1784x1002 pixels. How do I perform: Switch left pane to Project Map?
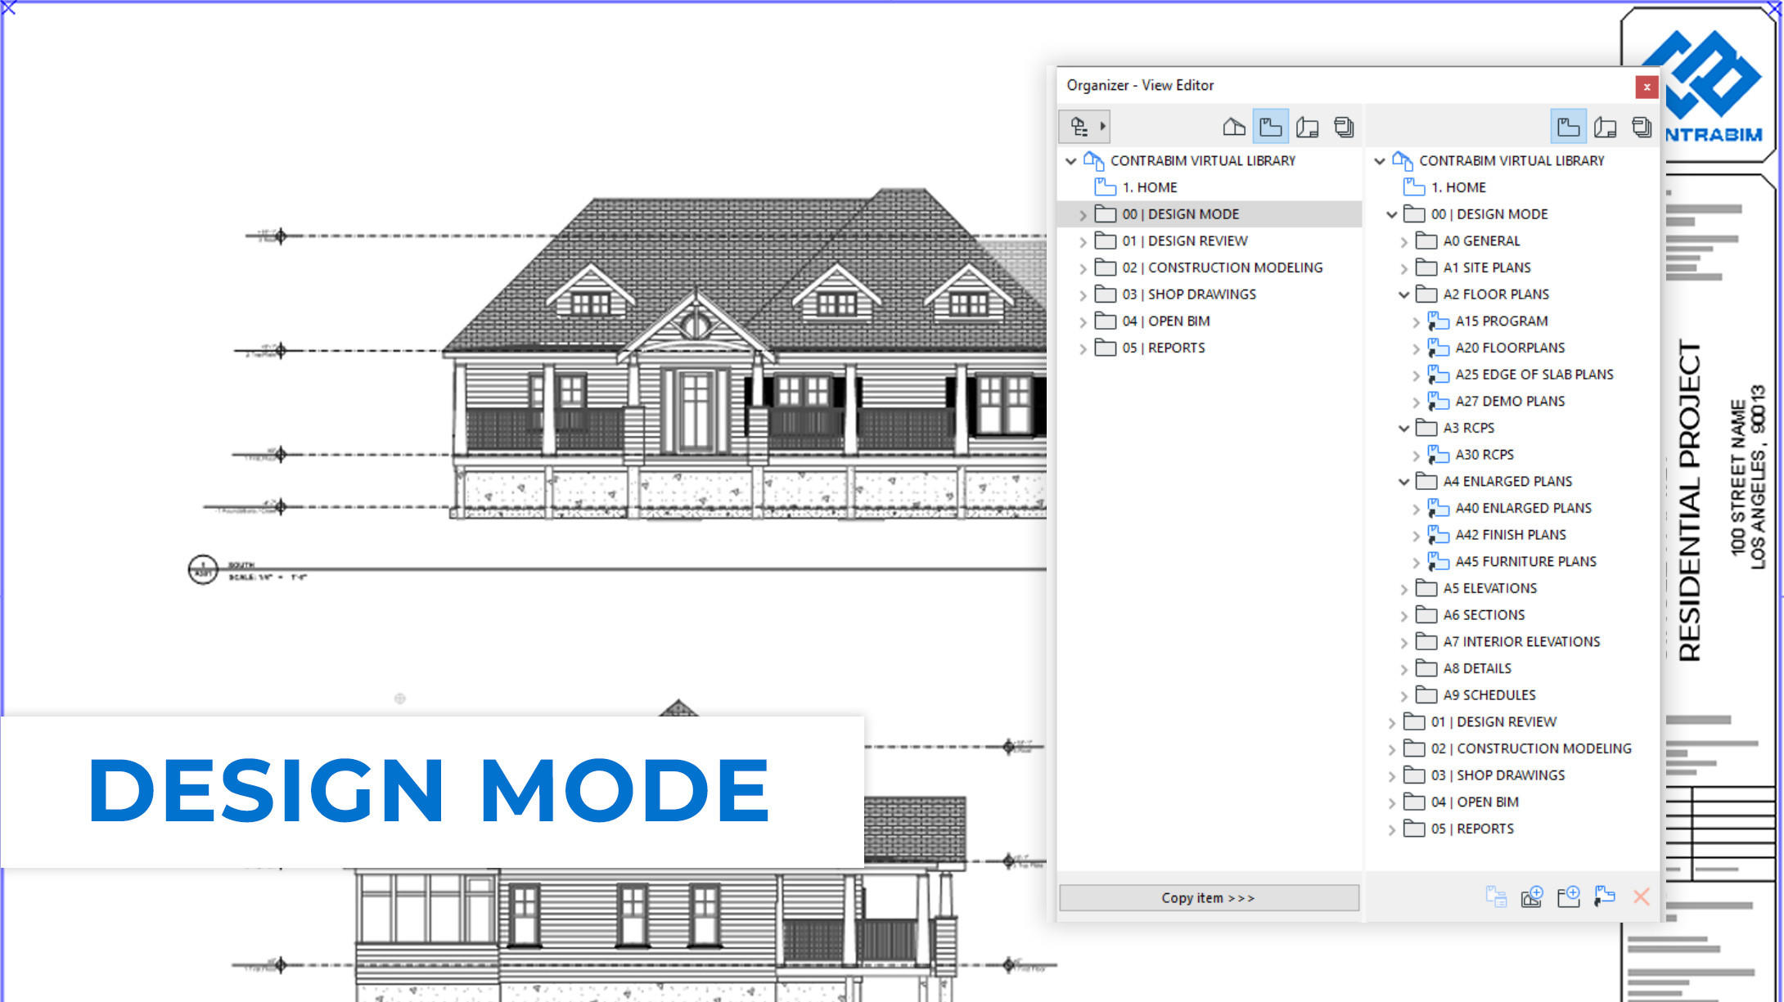(x=1234, y=127)
